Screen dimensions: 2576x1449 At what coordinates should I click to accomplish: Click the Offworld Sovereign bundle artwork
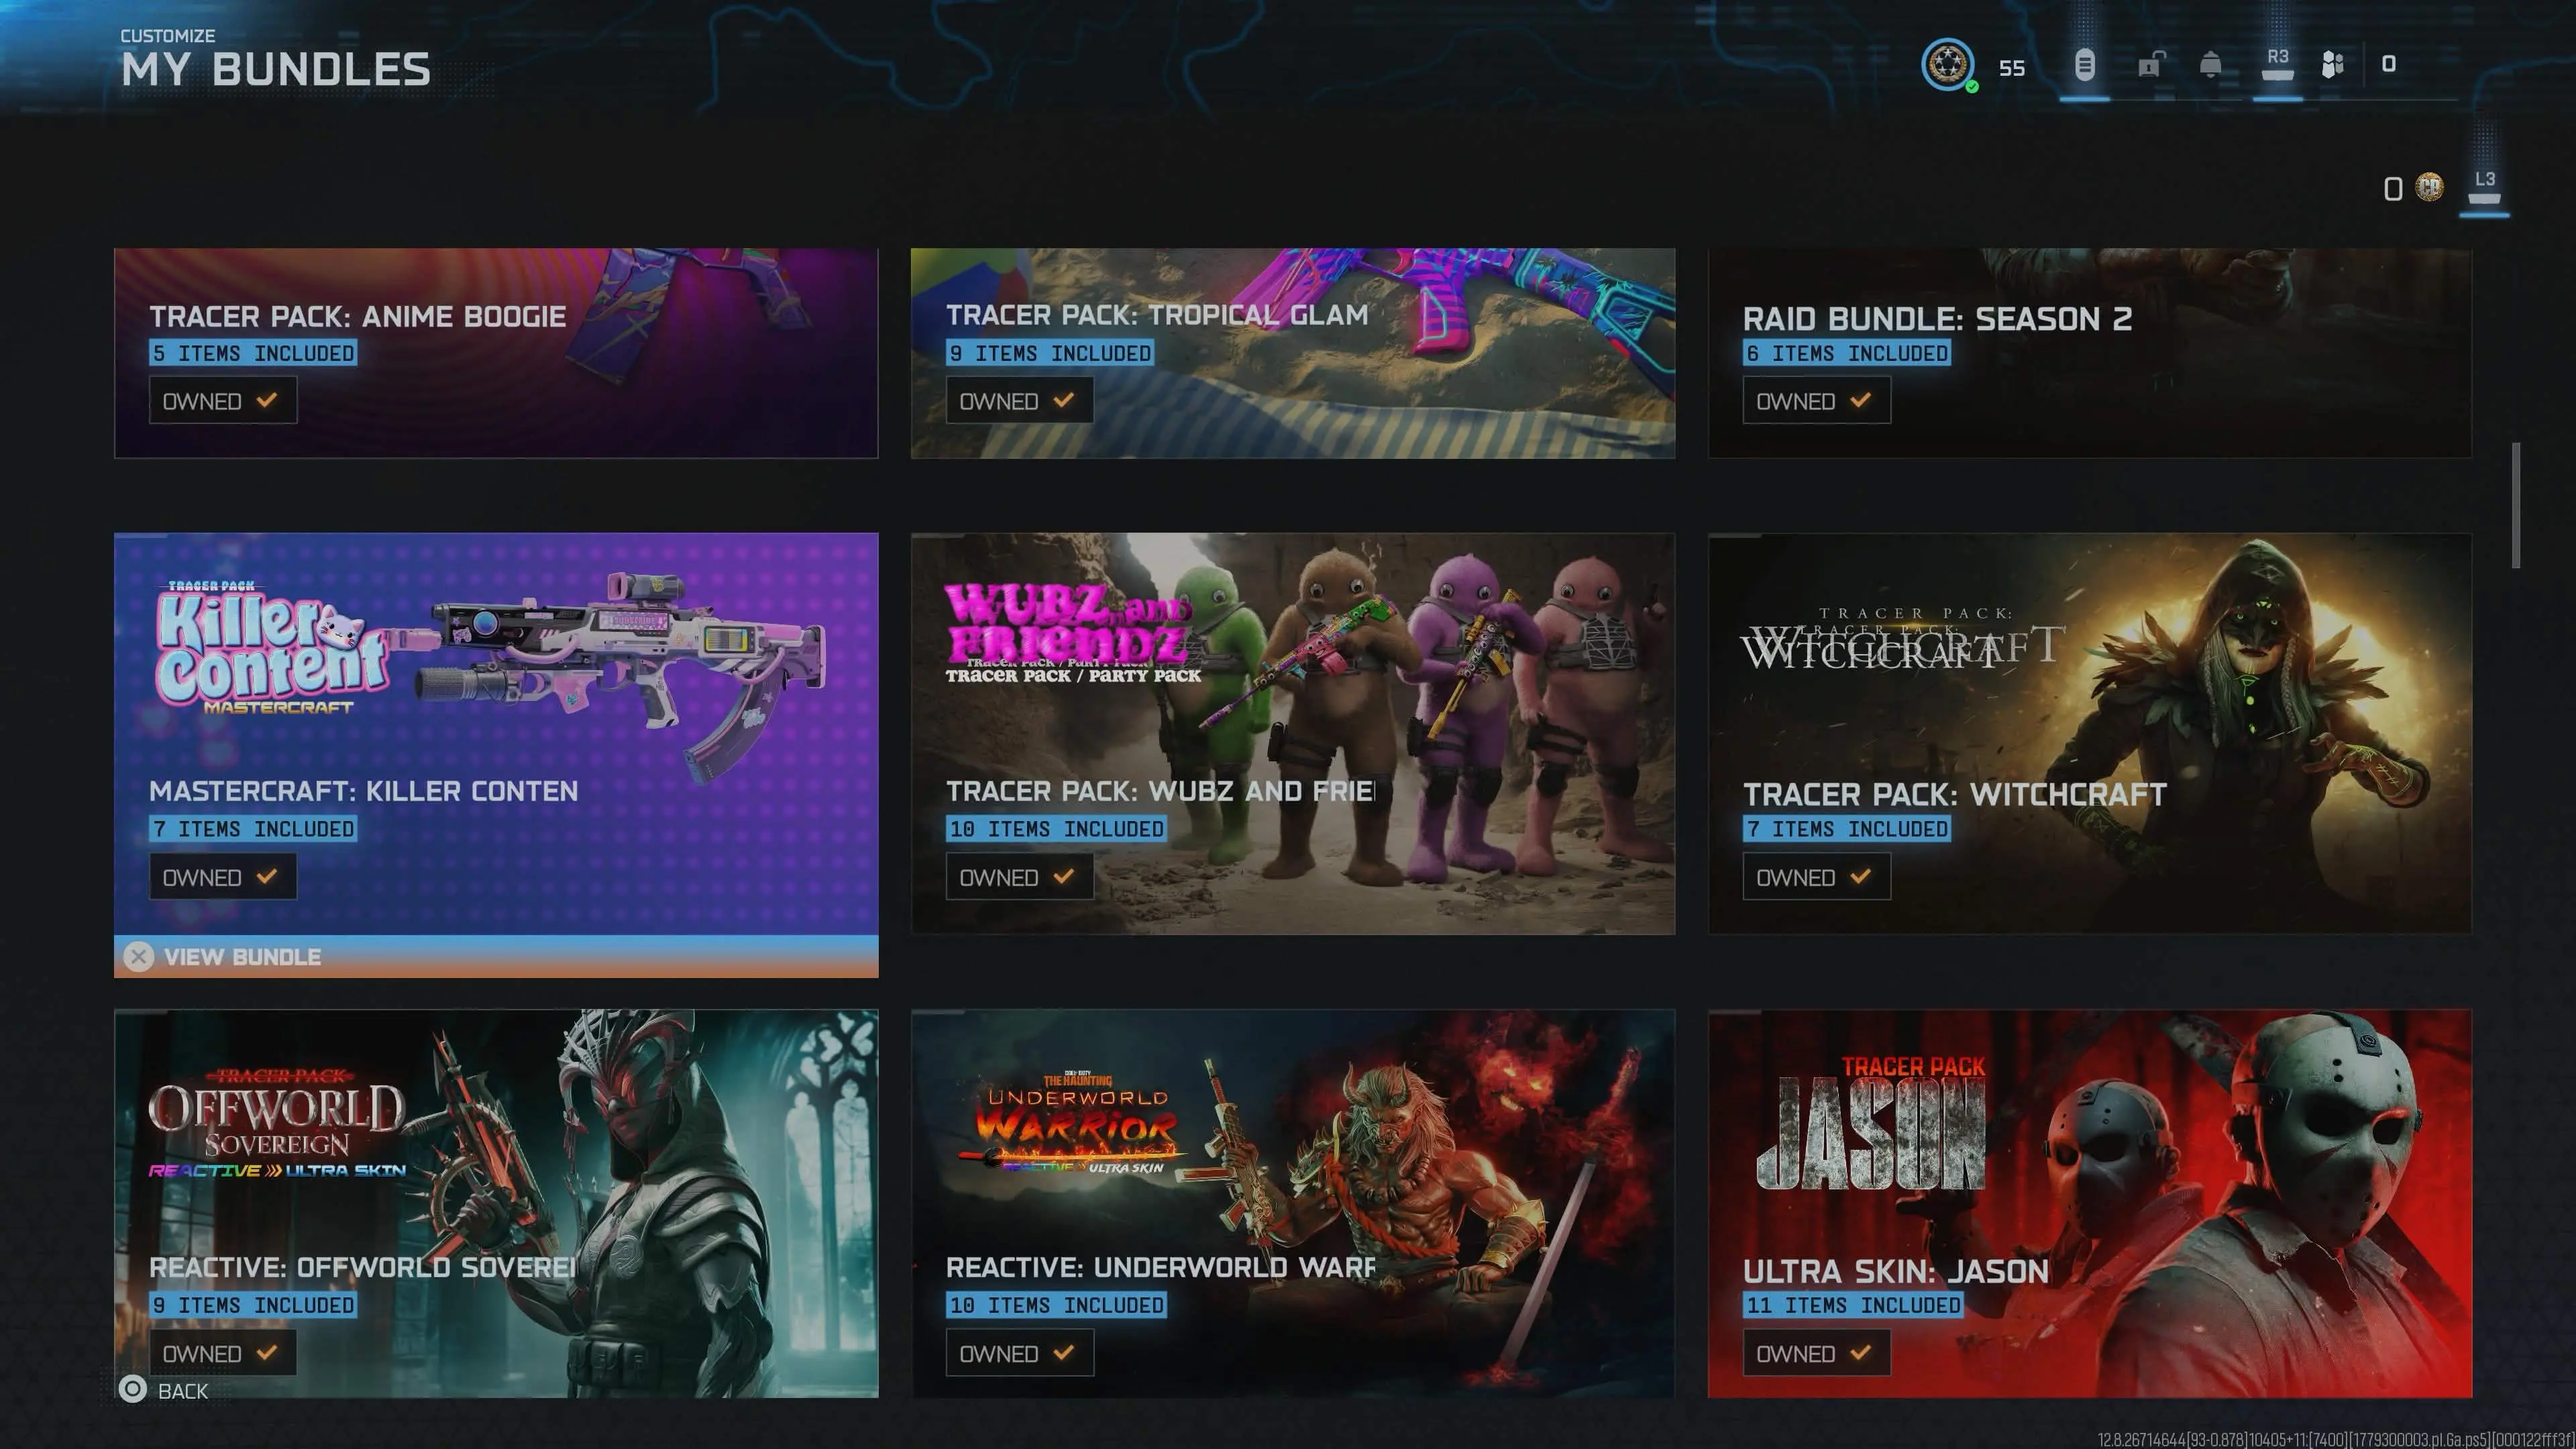point(496,1203)
